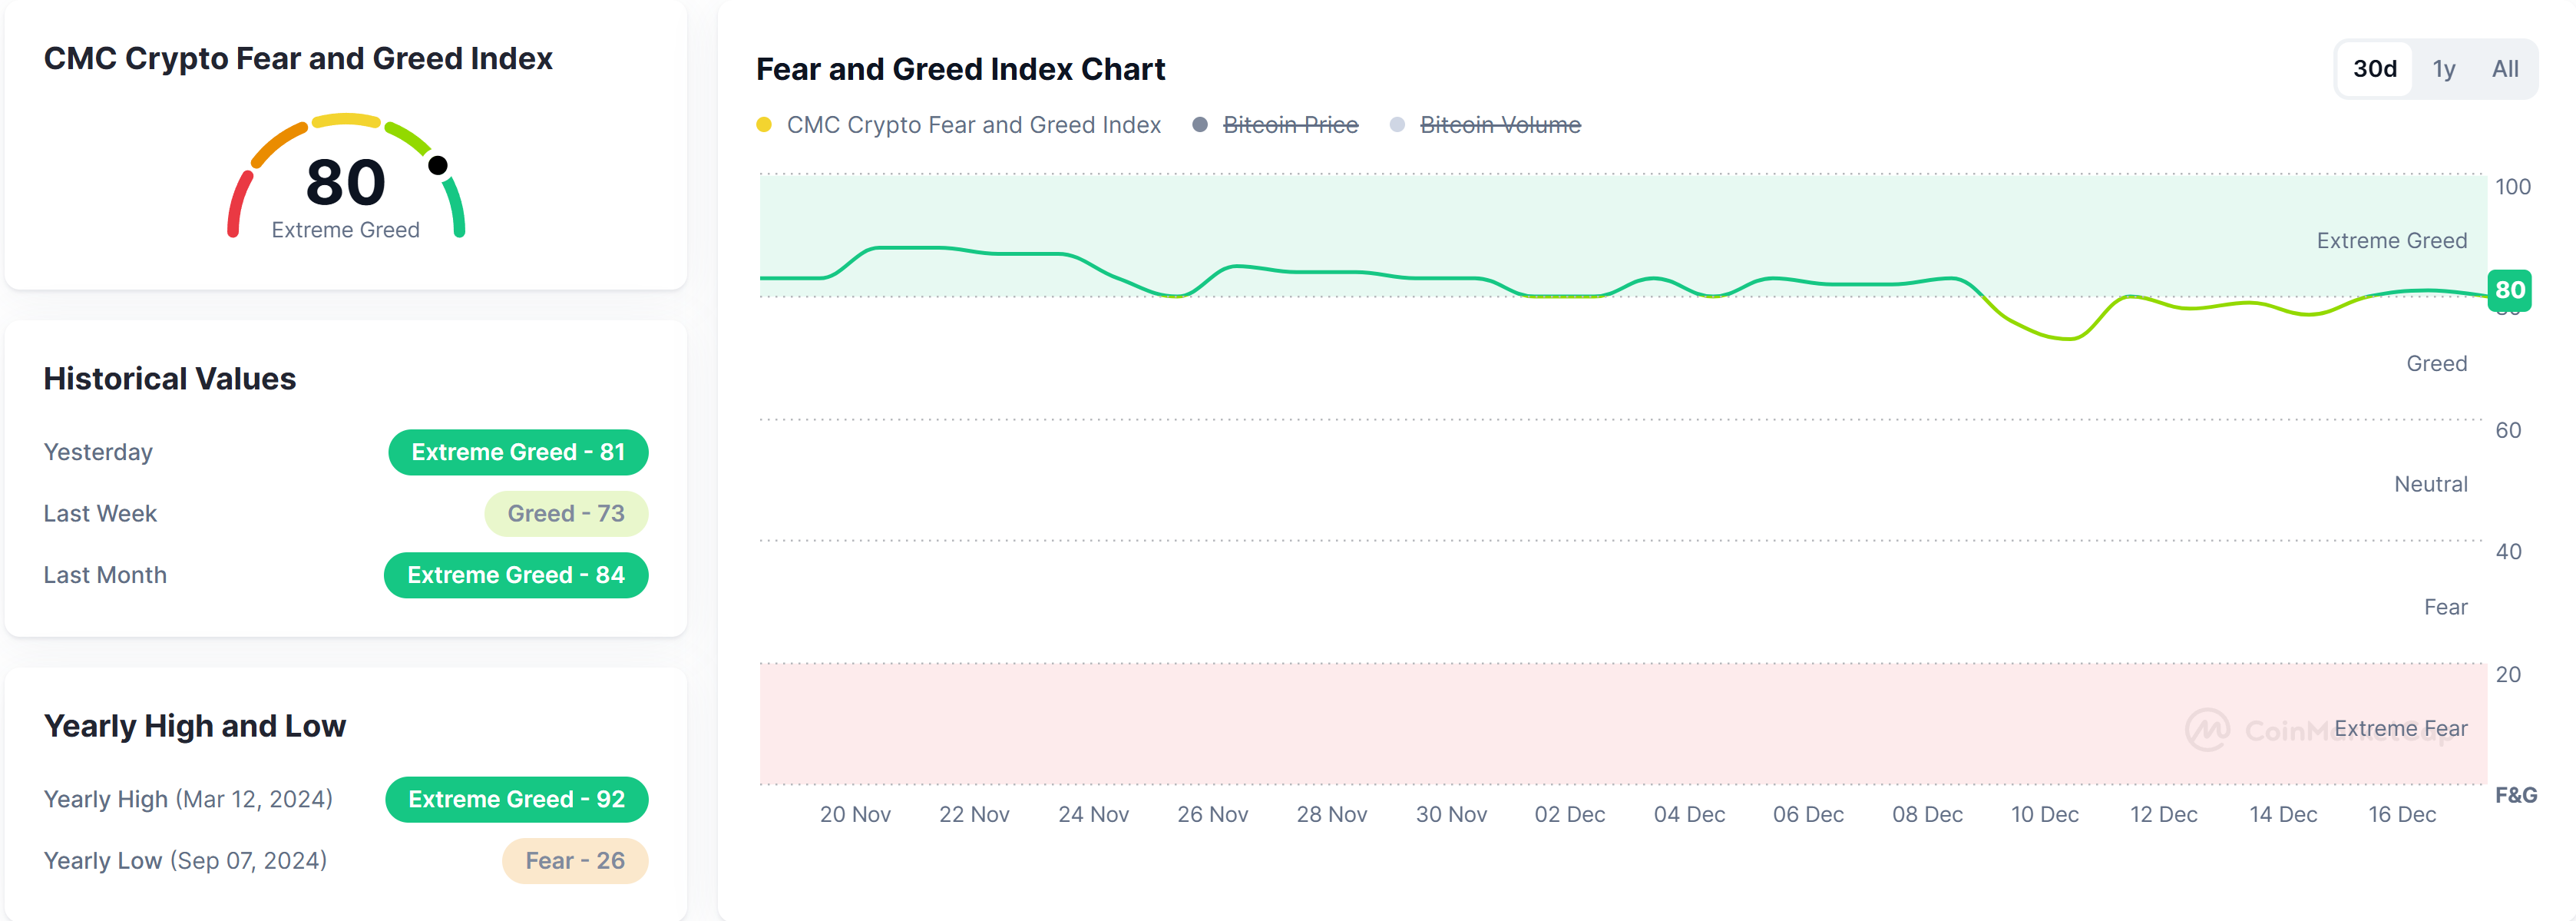Click the gray Bitcoin Price legend dot

(1200, 125)
